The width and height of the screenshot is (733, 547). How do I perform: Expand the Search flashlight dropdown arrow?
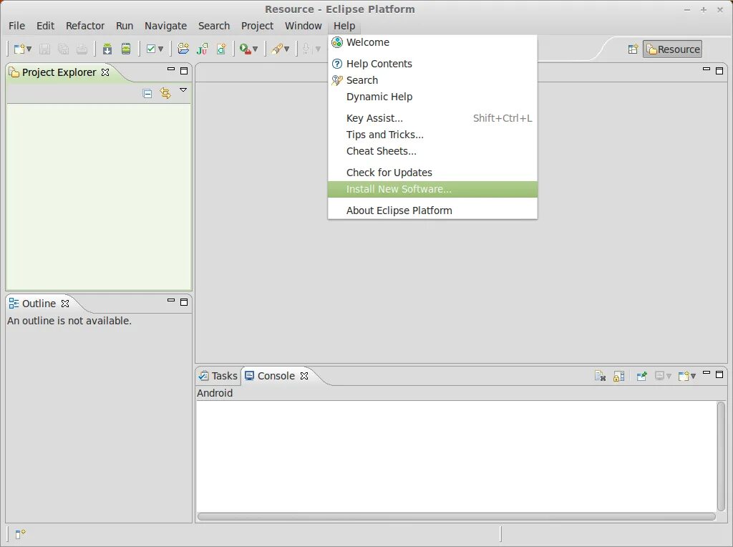point(286,49)
